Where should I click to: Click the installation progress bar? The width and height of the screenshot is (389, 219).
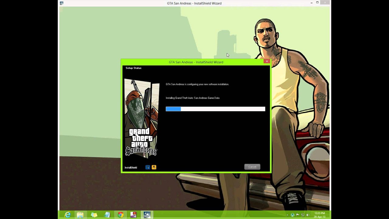click(215, 109)
